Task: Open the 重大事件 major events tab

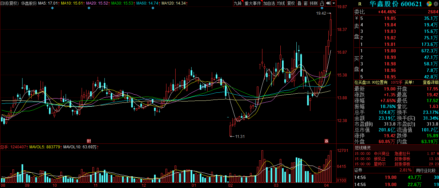Action: tap(253, 3)
